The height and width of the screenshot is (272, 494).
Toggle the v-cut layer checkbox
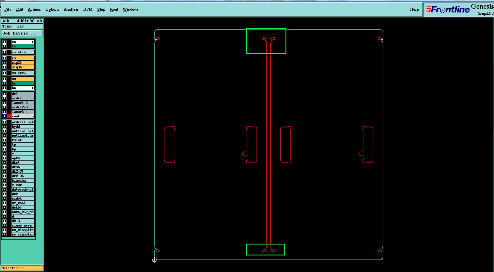(x=4, y=185)
